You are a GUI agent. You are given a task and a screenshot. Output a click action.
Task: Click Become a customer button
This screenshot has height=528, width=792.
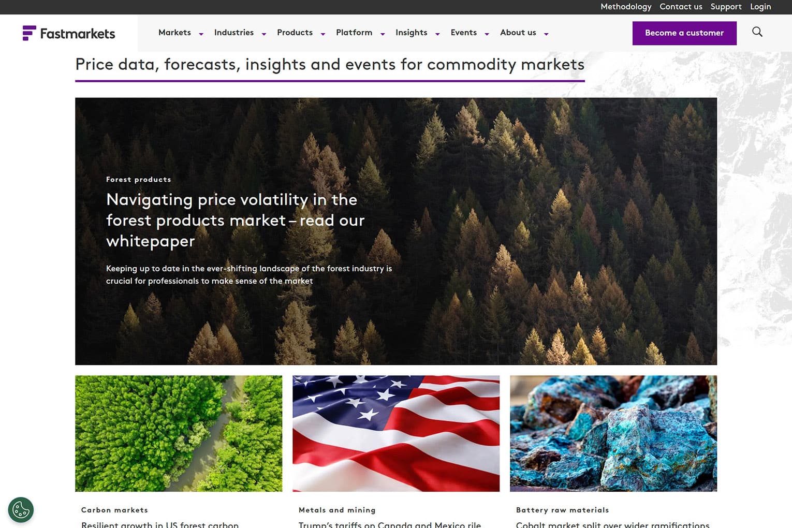[x=684, y=33]
